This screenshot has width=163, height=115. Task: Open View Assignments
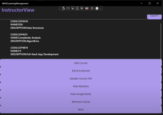(81, 94)
